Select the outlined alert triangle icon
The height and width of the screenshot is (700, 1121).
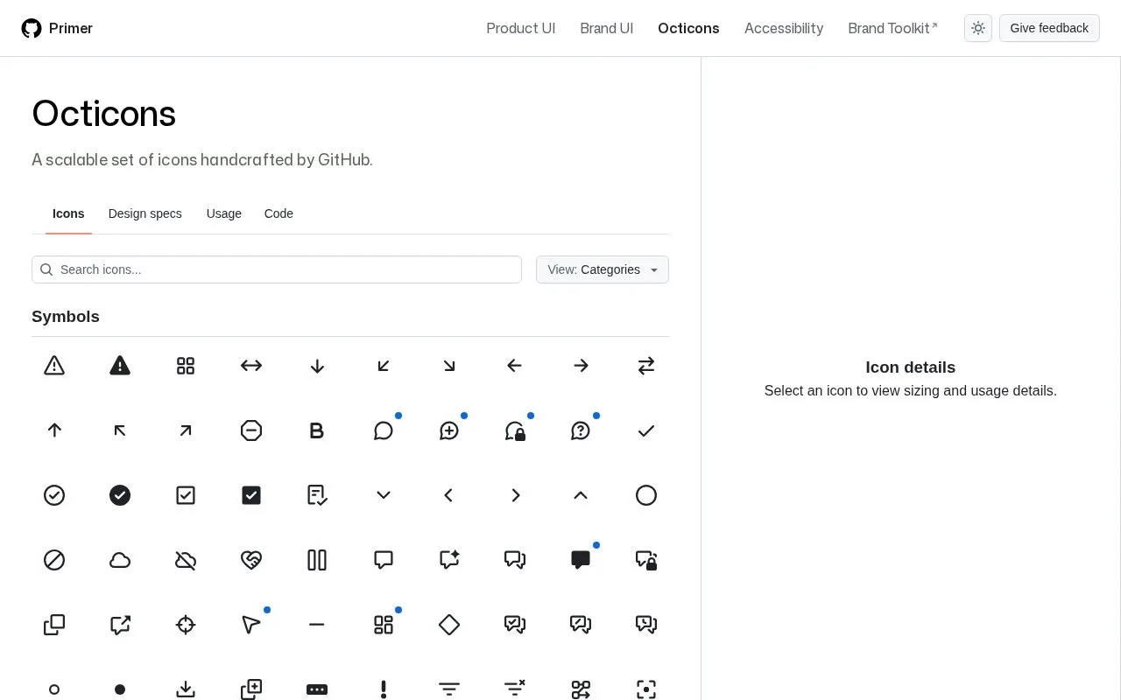pos(54,366)
